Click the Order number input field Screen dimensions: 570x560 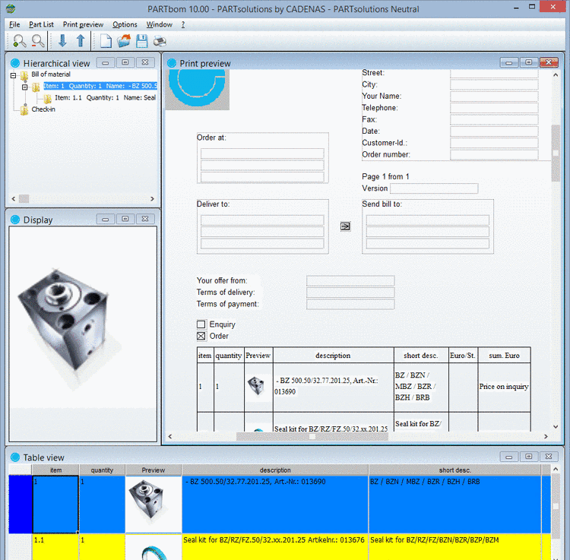pos(494,154)
